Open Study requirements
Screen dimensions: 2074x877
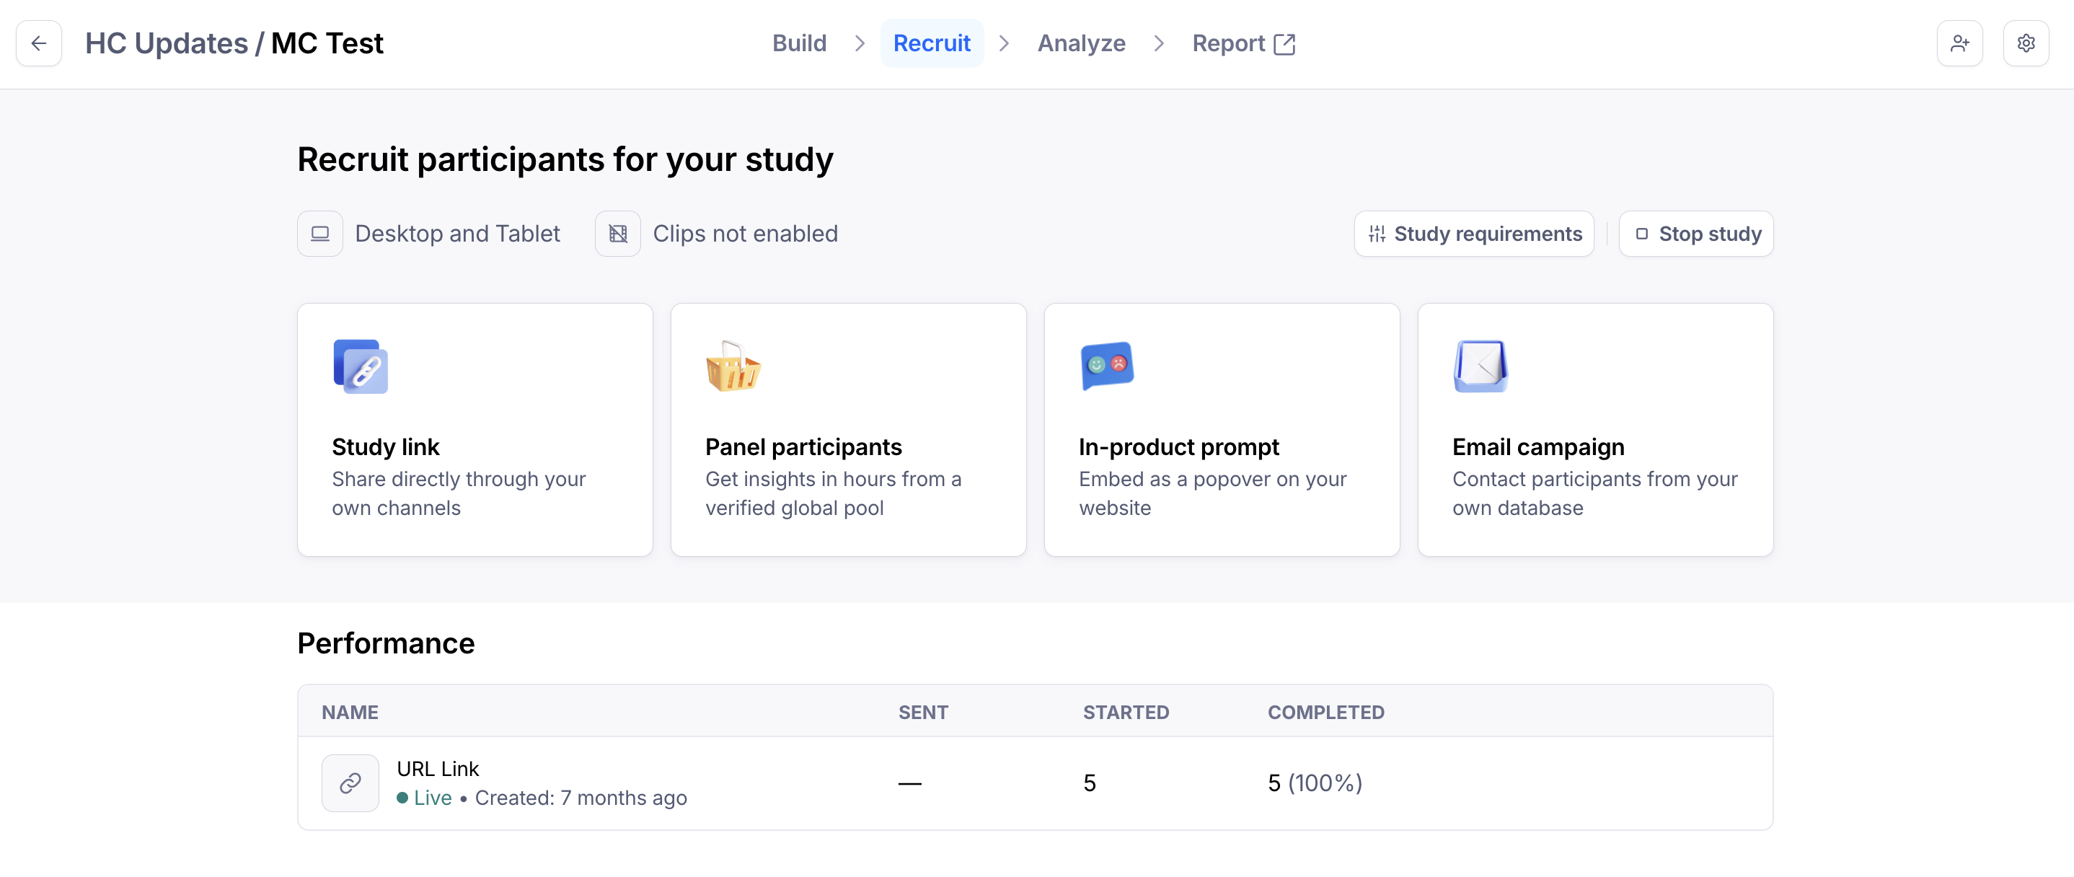tap(1473, 234)
